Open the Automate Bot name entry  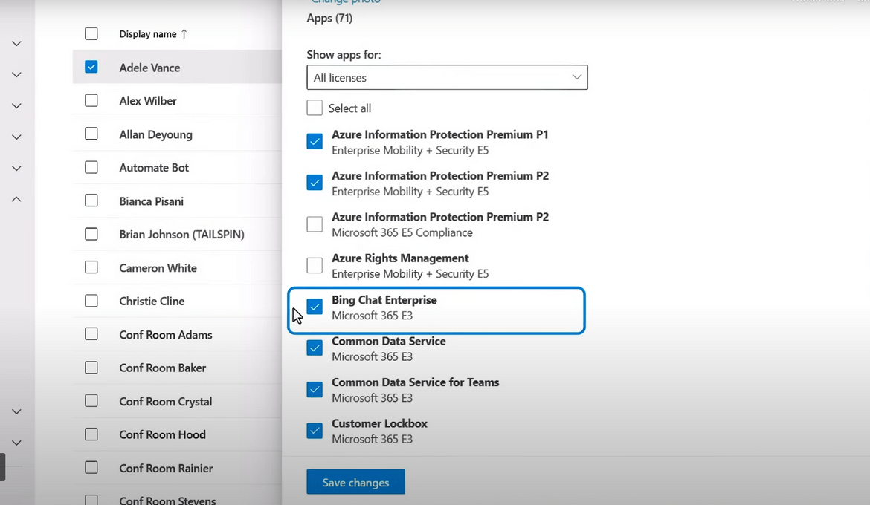(x=154, y=167)
